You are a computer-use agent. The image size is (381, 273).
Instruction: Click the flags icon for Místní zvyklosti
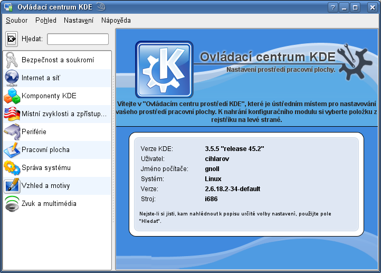[x=12, y=114]
